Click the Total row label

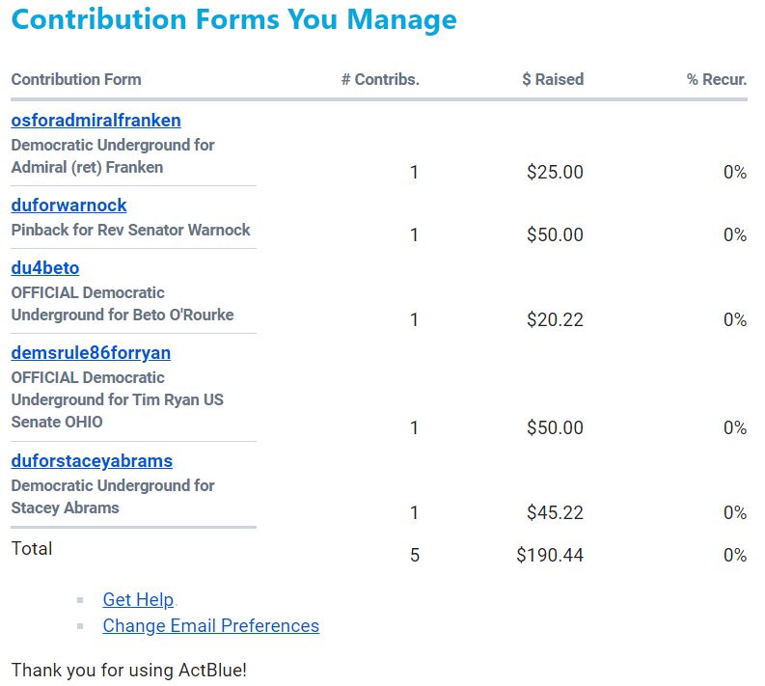pos(32,549)
